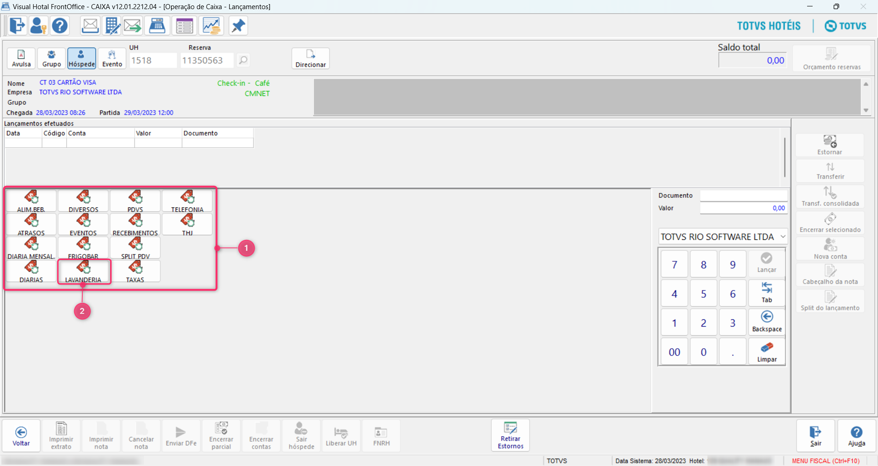Screen dimensions: 878x466
Task: Click keypad digit 7
Action: 675,265
